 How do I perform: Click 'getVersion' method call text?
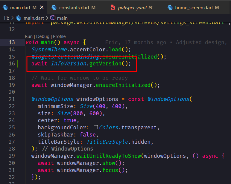[x=105, y=64]
